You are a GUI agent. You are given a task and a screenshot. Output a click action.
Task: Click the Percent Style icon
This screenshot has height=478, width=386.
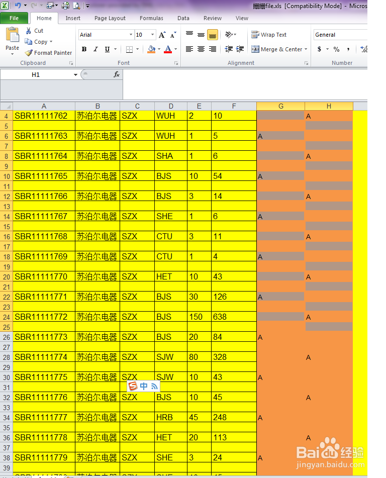[336, 49]
